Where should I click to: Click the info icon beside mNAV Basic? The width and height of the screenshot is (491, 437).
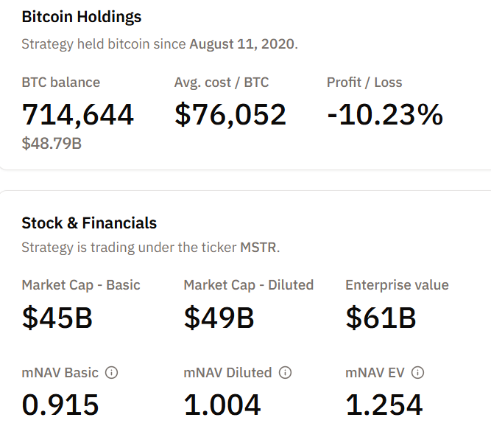pos(112,373)
